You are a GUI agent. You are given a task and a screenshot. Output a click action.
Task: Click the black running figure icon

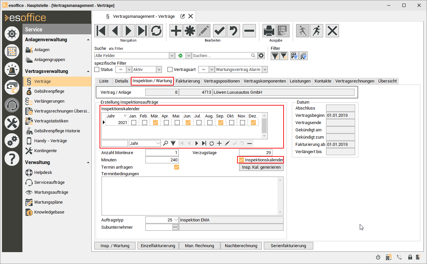[317, 31]
